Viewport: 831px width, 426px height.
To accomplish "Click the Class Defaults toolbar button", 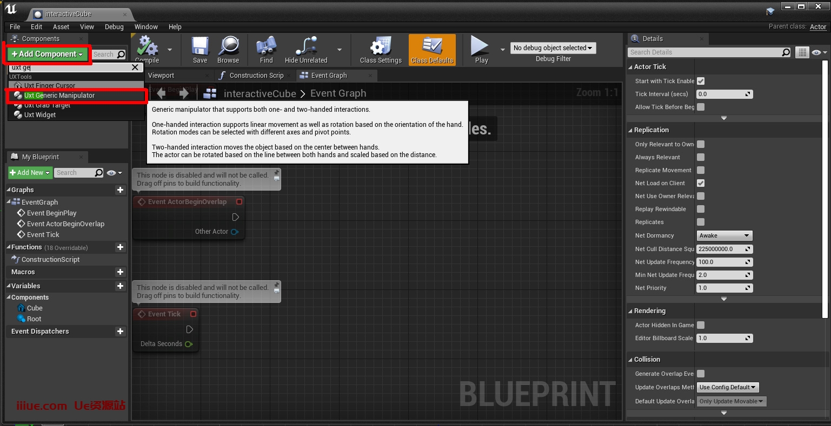I will point(432,50).
